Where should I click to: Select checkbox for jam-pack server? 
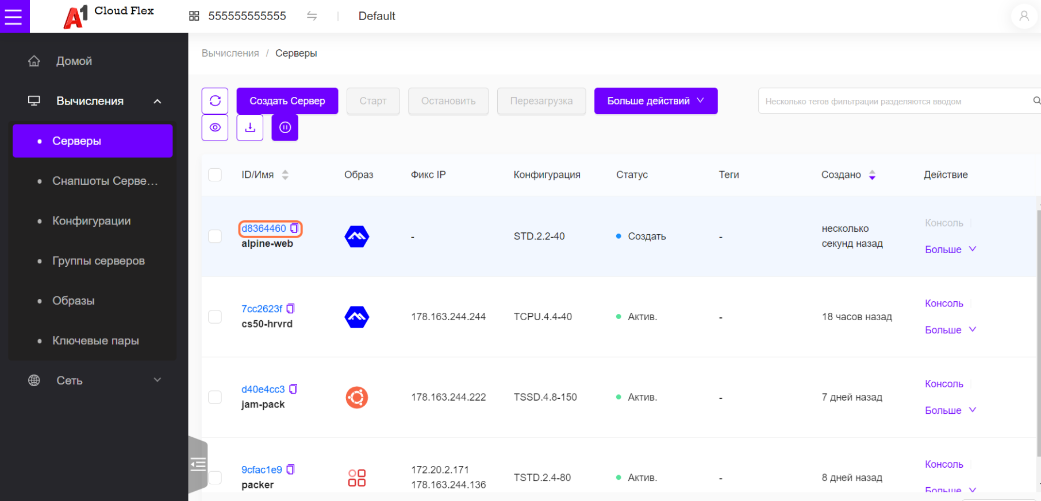coord(215,397)
